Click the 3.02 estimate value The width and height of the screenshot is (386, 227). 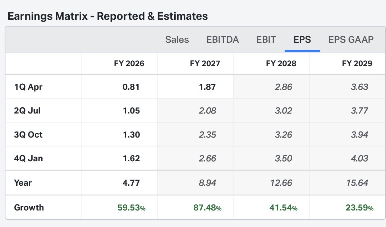(x=283, y=111)
